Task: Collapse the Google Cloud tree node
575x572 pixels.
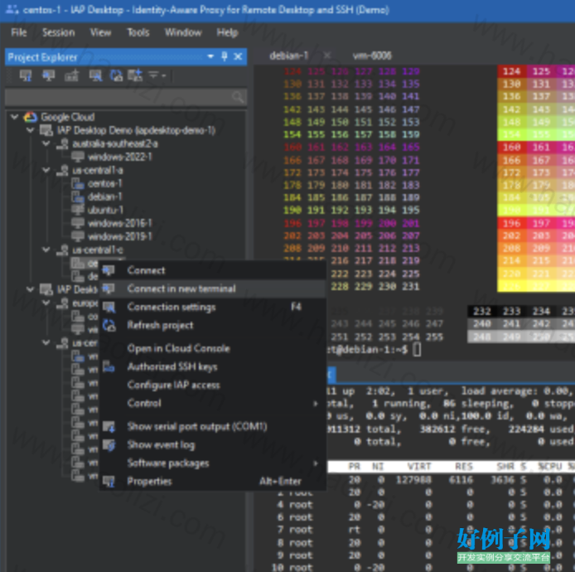Action: click(x=15, y=117)
